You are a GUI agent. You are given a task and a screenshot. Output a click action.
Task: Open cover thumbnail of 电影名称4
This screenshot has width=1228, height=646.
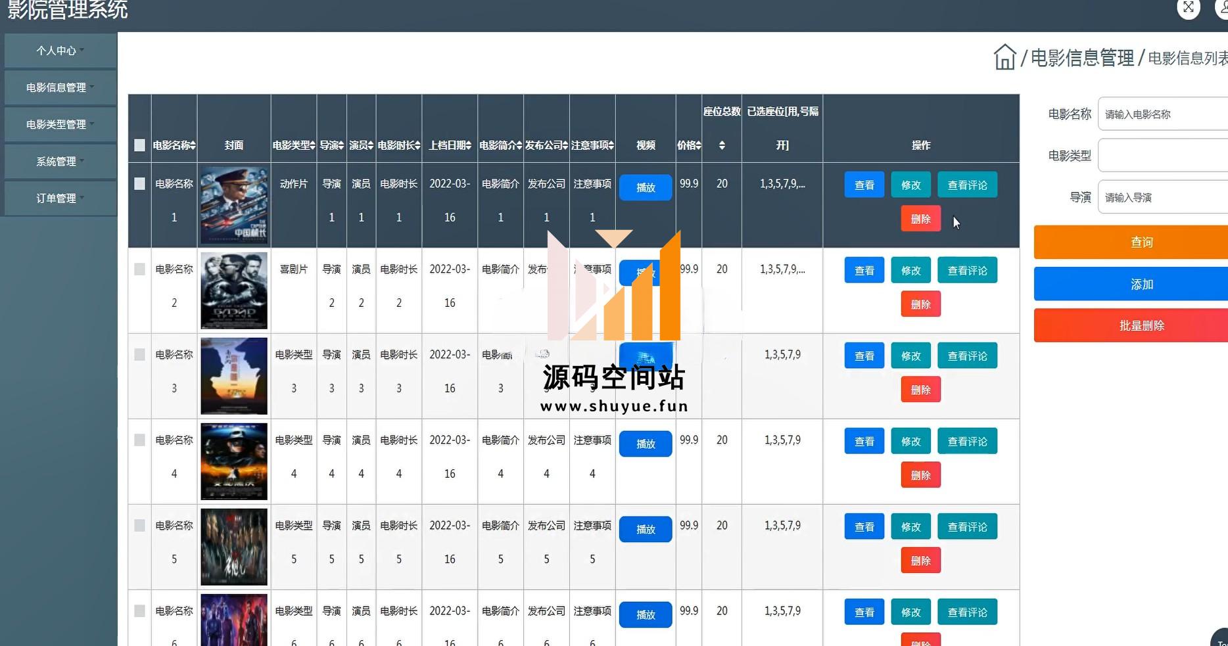[234, 461]
